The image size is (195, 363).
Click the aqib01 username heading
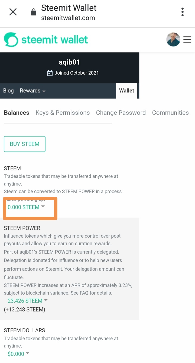coord(70,62)
